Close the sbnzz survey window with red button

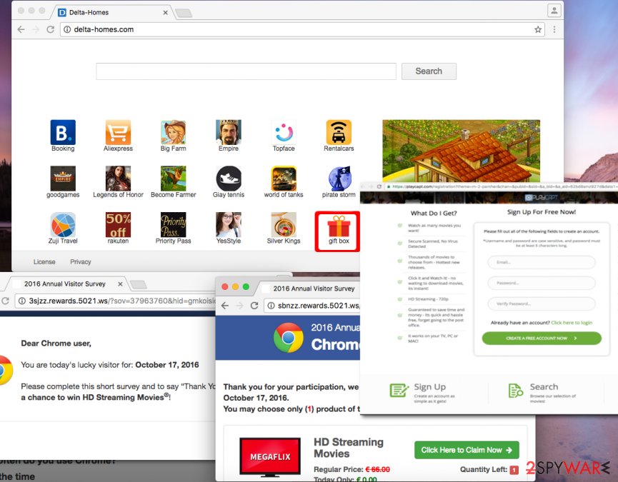point(225,286)
